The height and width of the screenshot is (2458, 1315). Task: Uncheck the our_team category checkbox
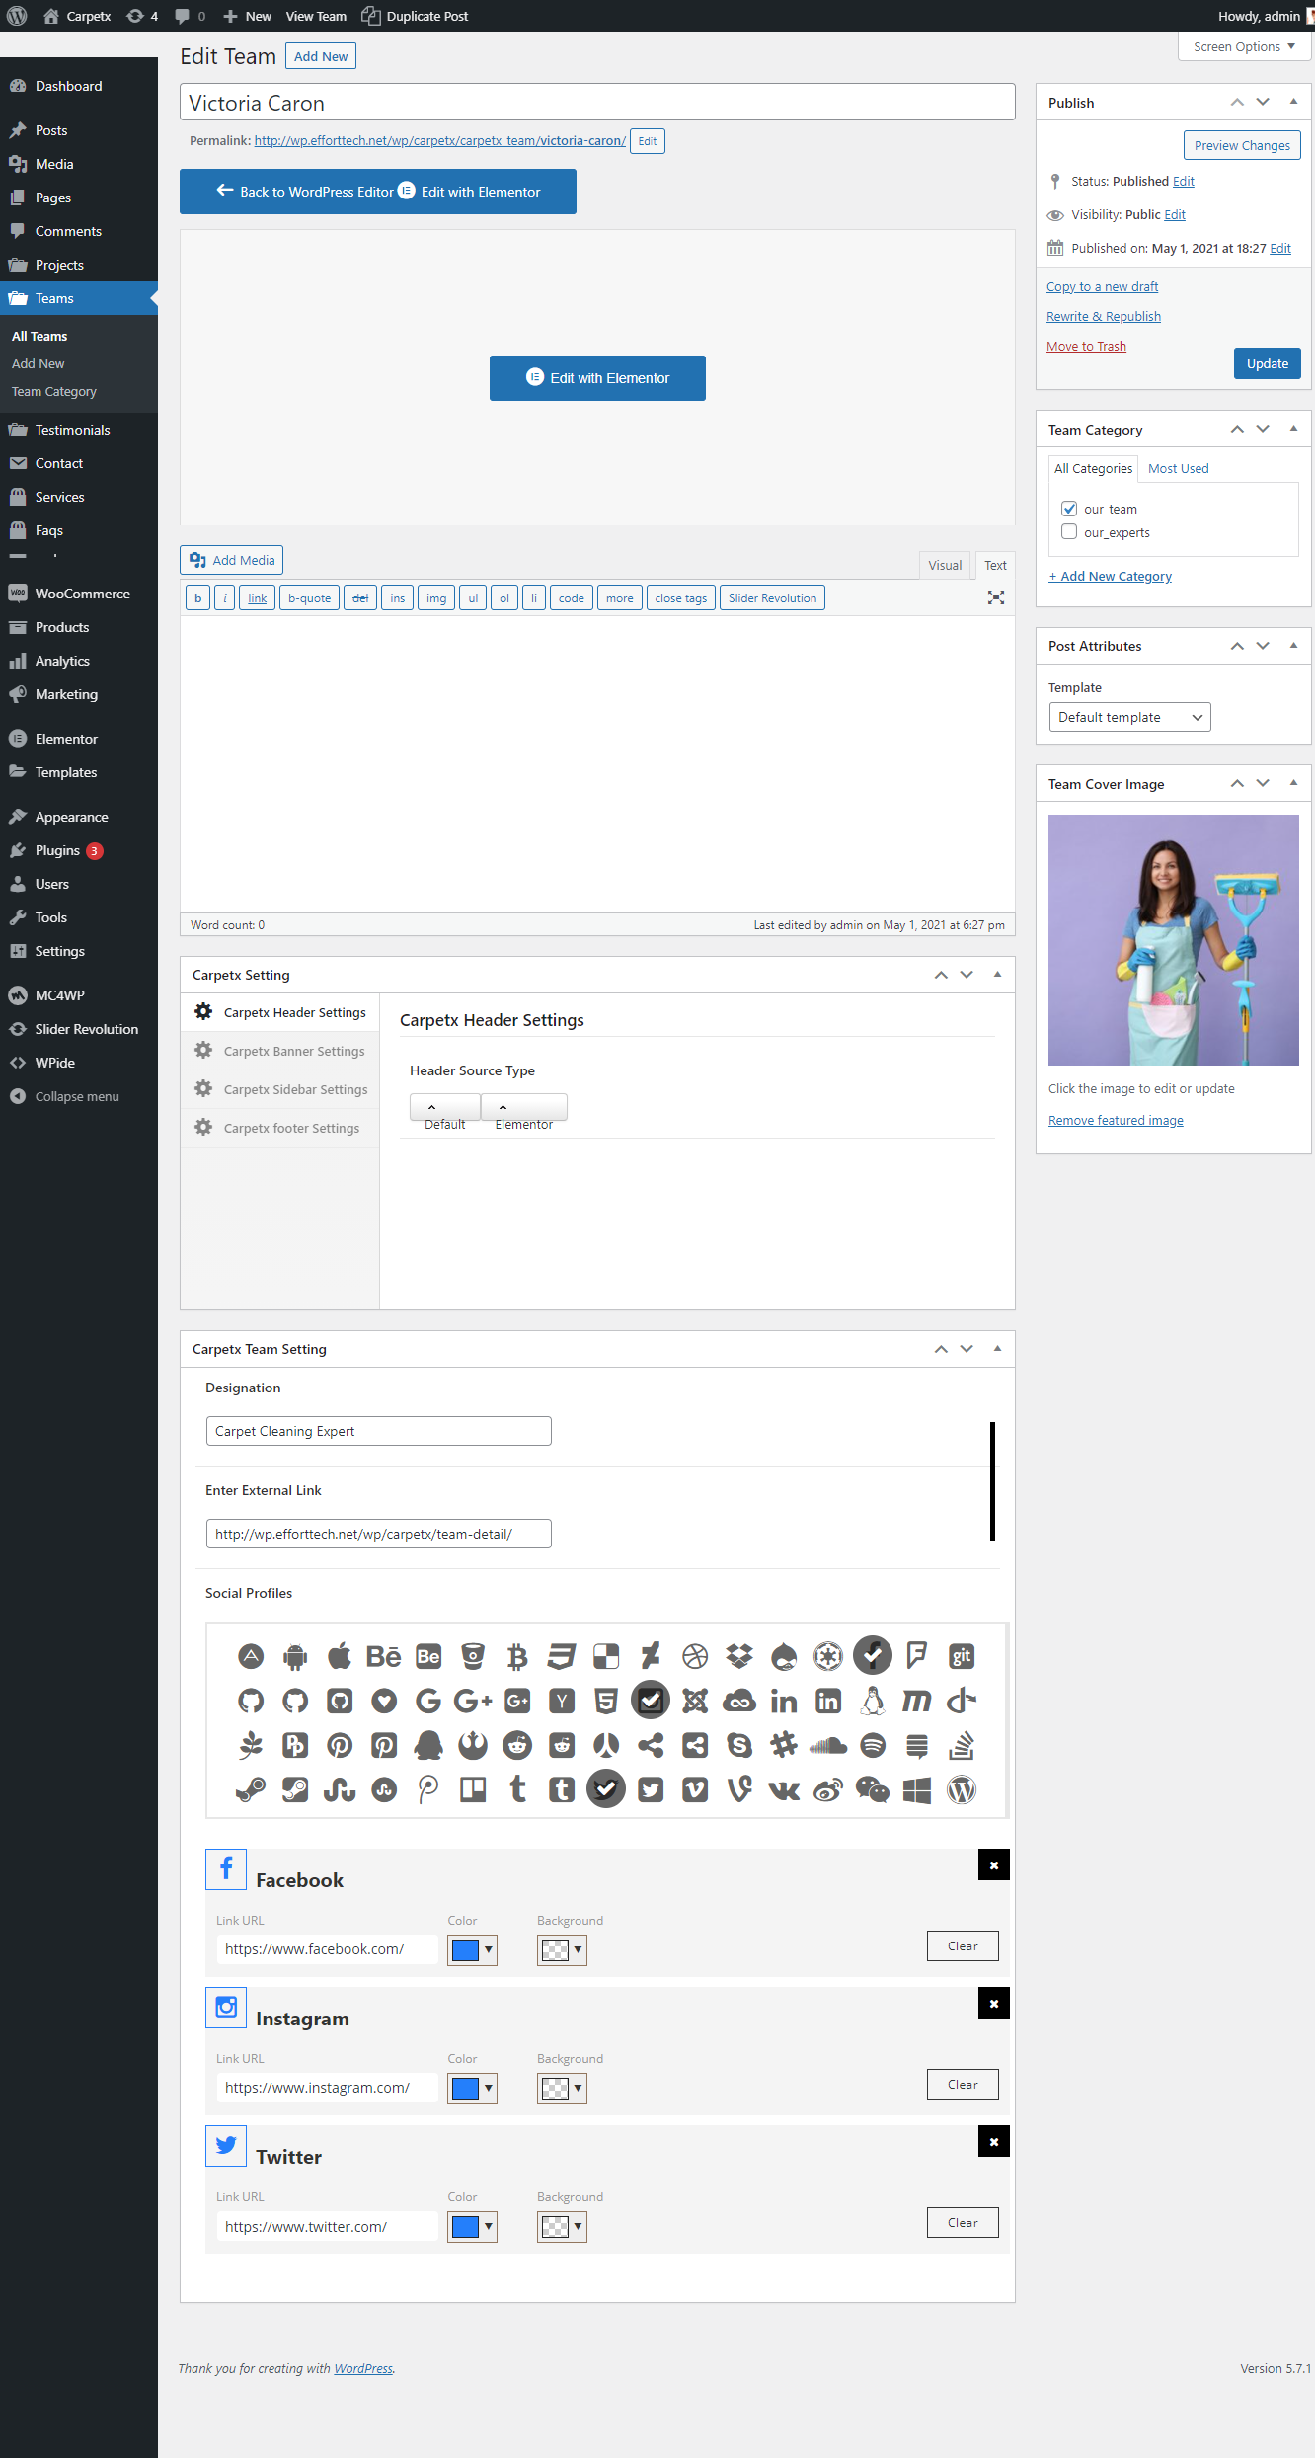1069,509
